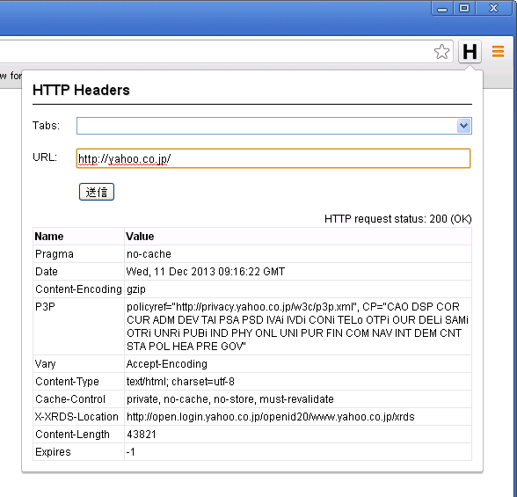This screenshot has height=497, width=517.
Task: Click the Cache-Control header row
Action: [252, 399]
